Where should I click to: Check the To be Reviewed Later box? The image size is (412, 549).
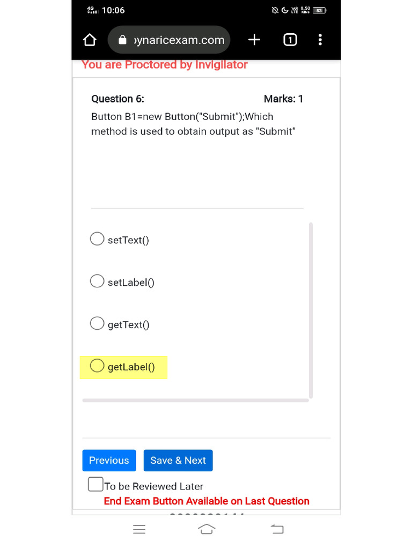95,485
